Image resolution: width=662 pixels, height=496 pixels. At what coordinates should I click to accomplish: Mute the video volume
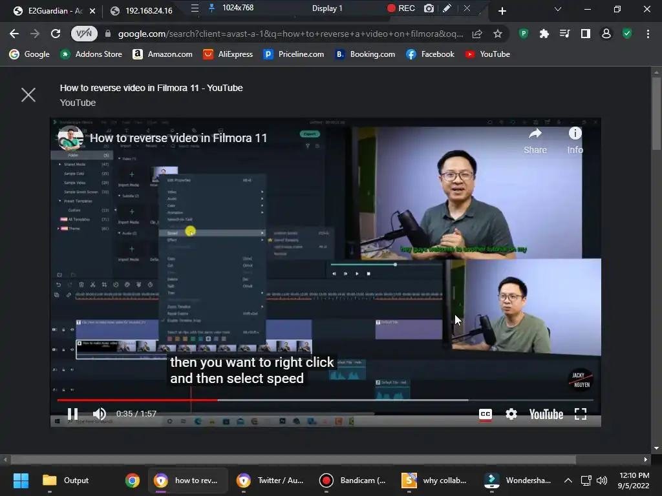coord(99,414)
